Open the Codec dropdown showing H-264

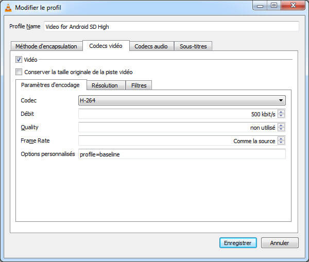tap(182, 101)
